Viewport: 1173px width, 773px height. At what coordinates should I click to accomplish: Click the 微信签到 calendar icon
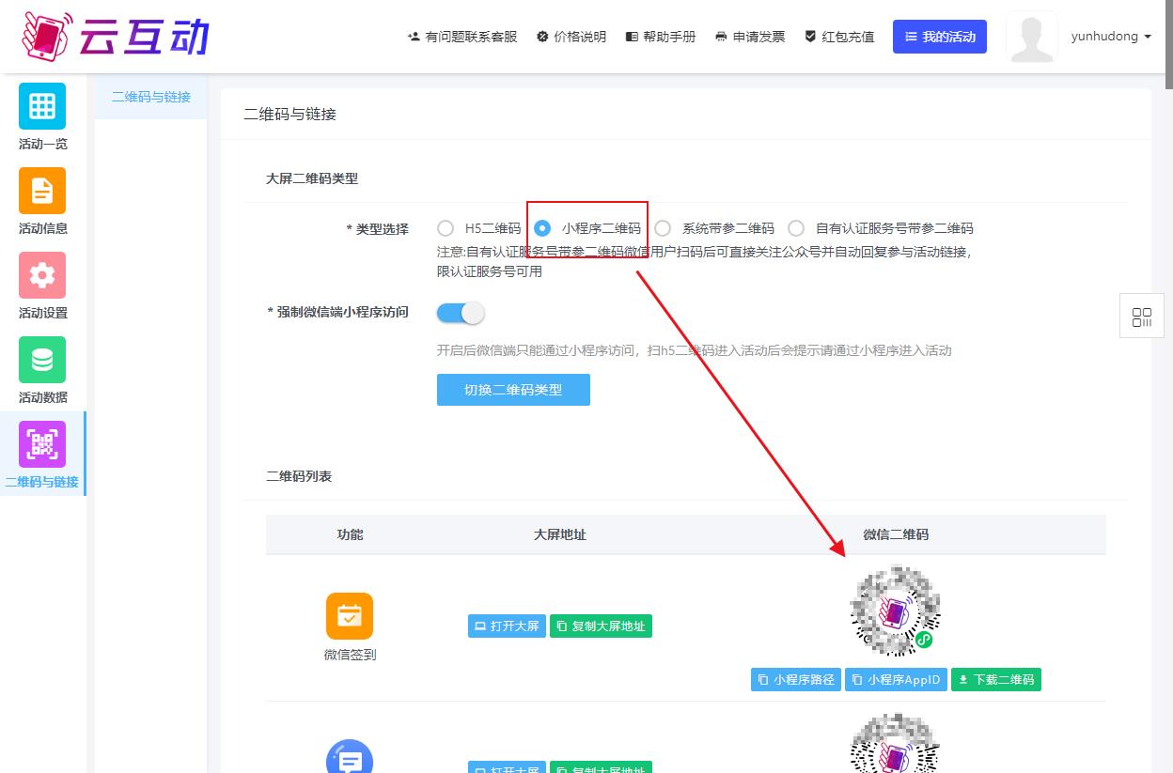[x=350, y=616]
